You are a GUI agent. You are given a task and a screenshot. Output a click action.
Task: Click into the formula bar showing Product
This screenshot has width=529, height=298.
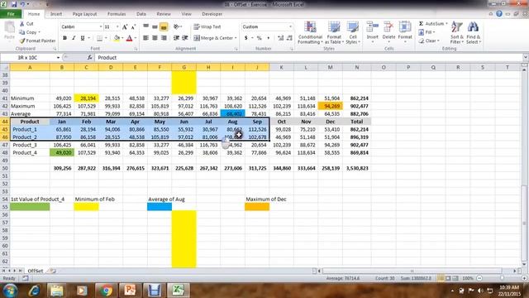pos(308,58)
